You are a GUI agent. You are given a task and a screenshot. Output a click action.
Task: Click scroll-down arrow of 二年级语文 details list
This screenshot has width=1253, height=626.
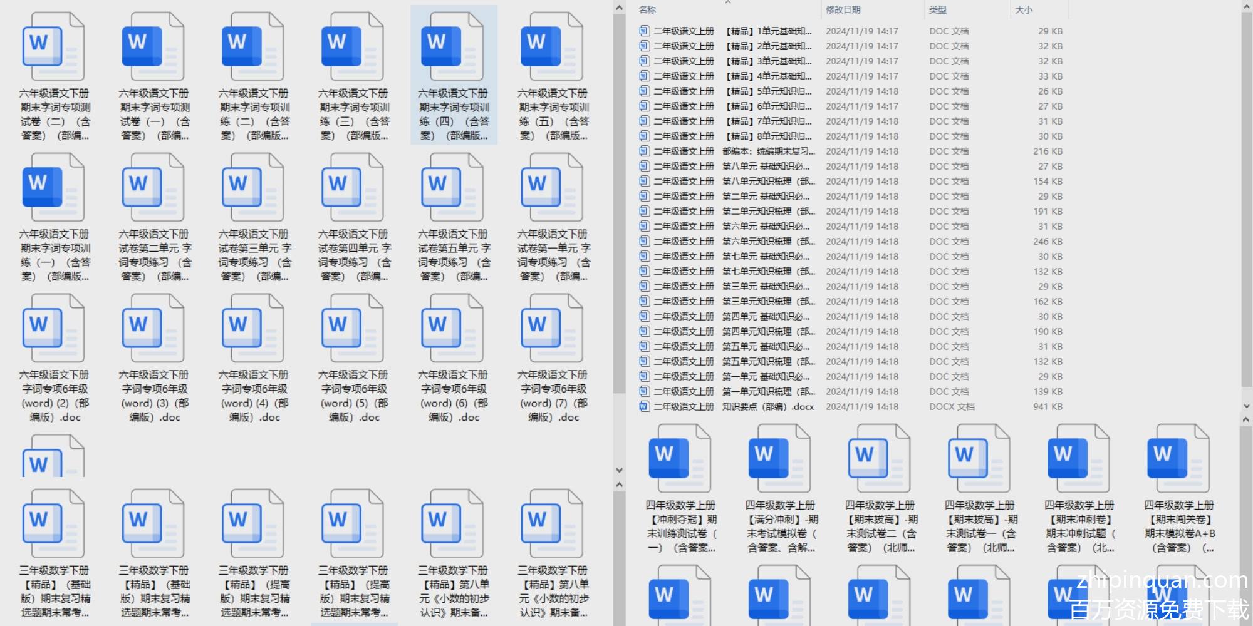[1246, 406]
